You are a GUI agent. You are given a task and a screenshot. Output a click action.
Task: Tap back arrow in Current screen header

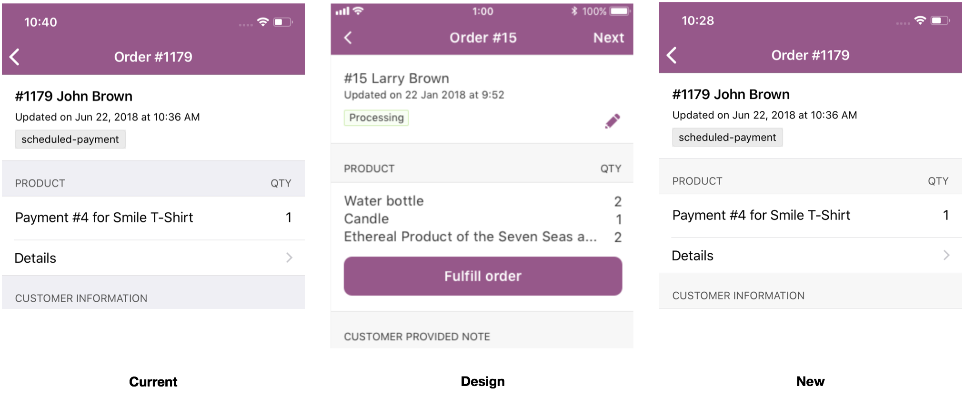click(x=15, y=57)
